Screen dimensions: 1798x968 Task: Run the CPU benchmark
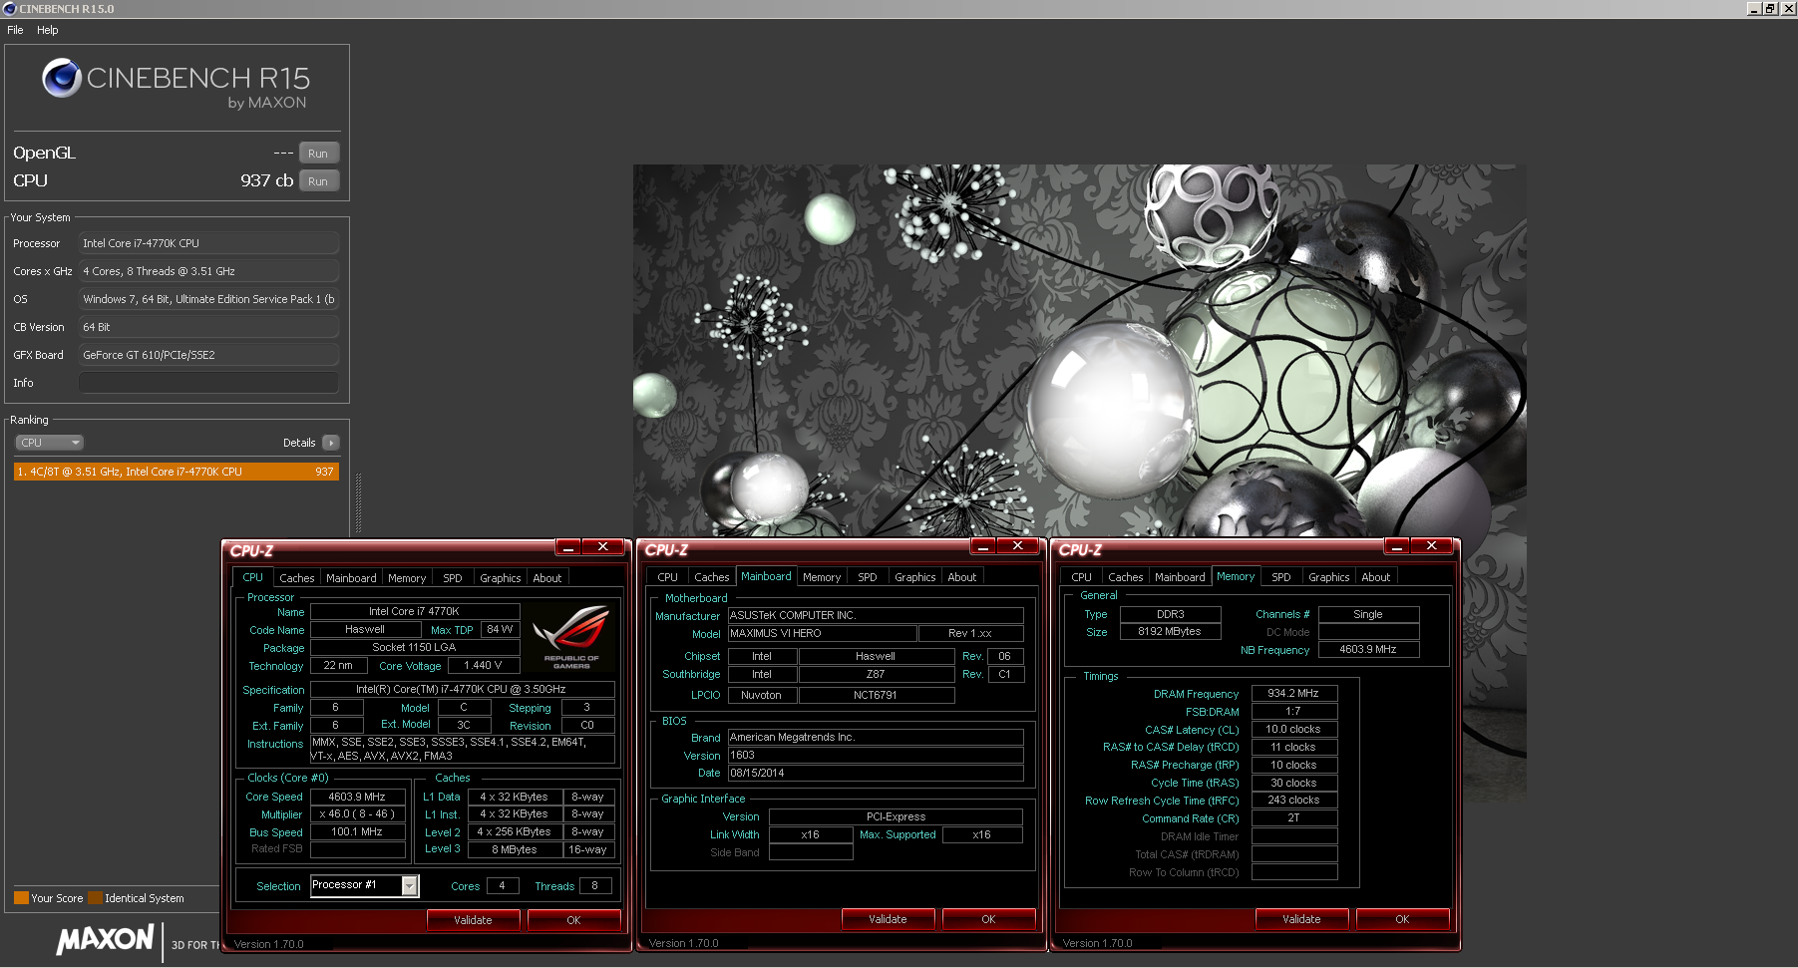pyautogui.click(x=318, y=181)
